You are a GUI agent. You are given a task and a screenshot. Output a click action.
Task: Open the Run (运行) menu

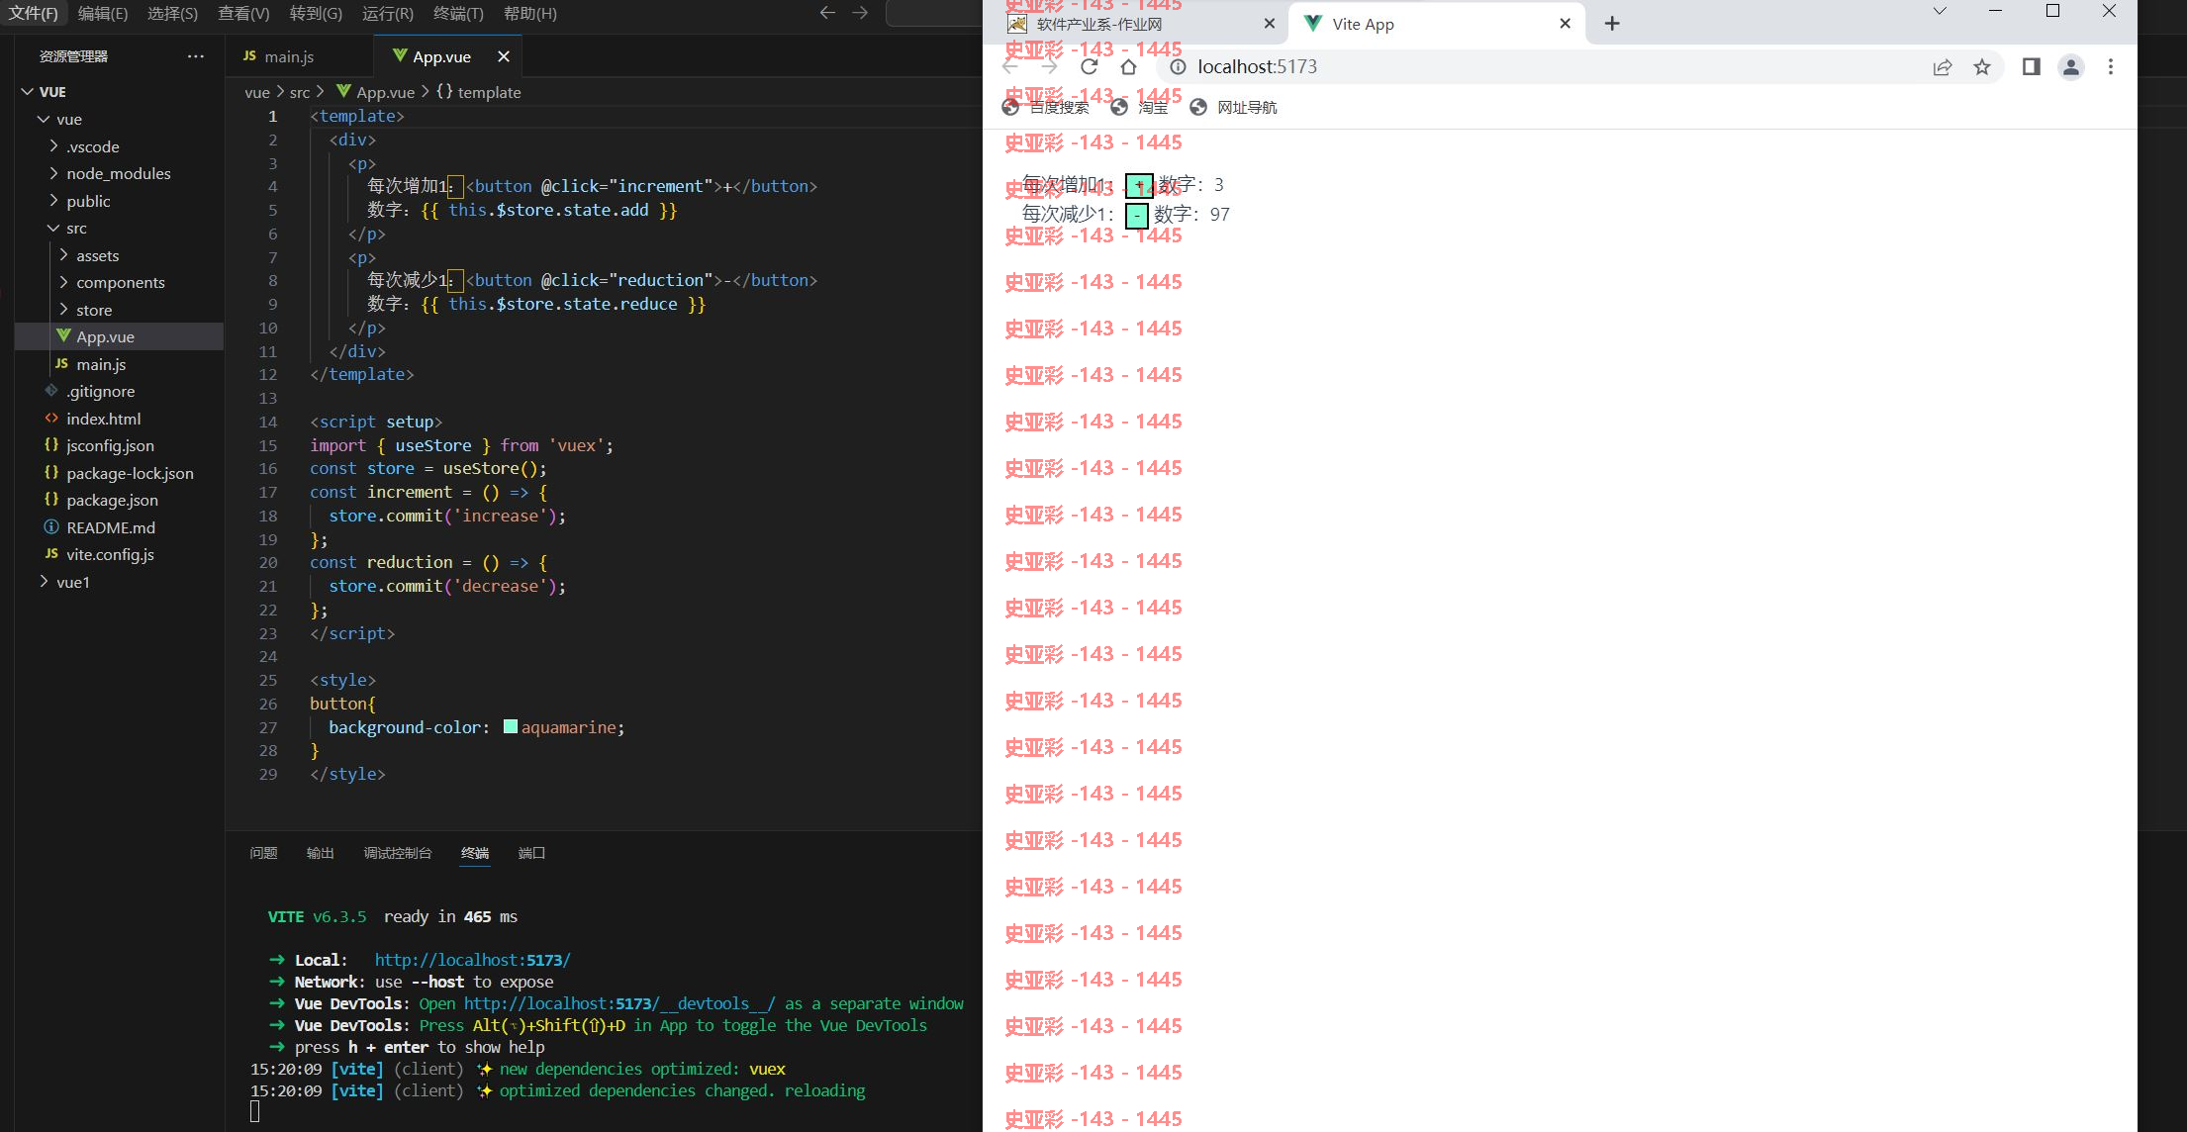388,13
